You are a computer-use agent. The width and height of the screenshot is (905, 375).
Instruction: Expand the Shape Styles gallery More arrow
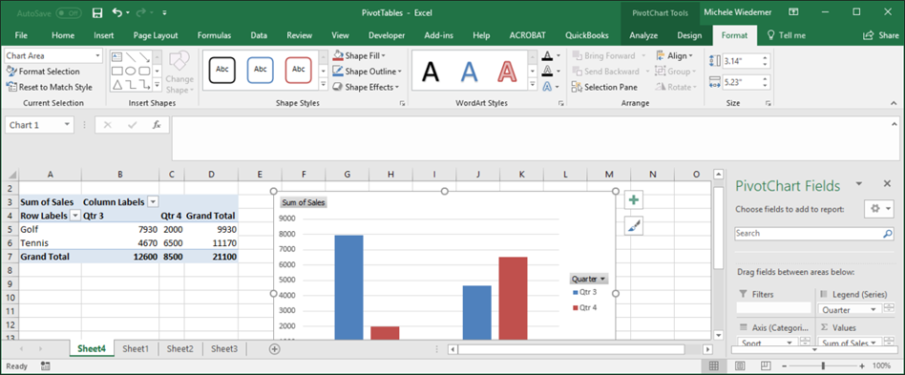[x=323, y=85]
